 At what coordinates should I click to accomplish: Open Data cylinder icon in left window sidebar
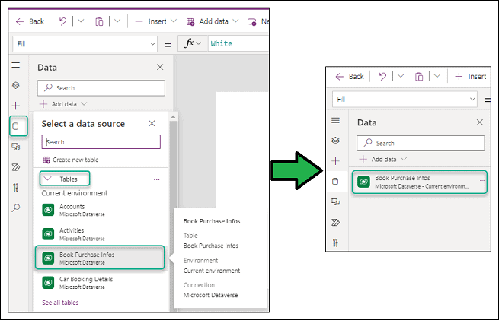point(15,126)
